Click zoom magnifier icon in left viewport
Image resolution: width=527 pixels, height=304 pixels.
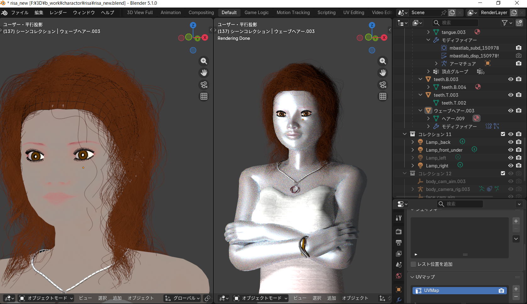tap(204, 61)
